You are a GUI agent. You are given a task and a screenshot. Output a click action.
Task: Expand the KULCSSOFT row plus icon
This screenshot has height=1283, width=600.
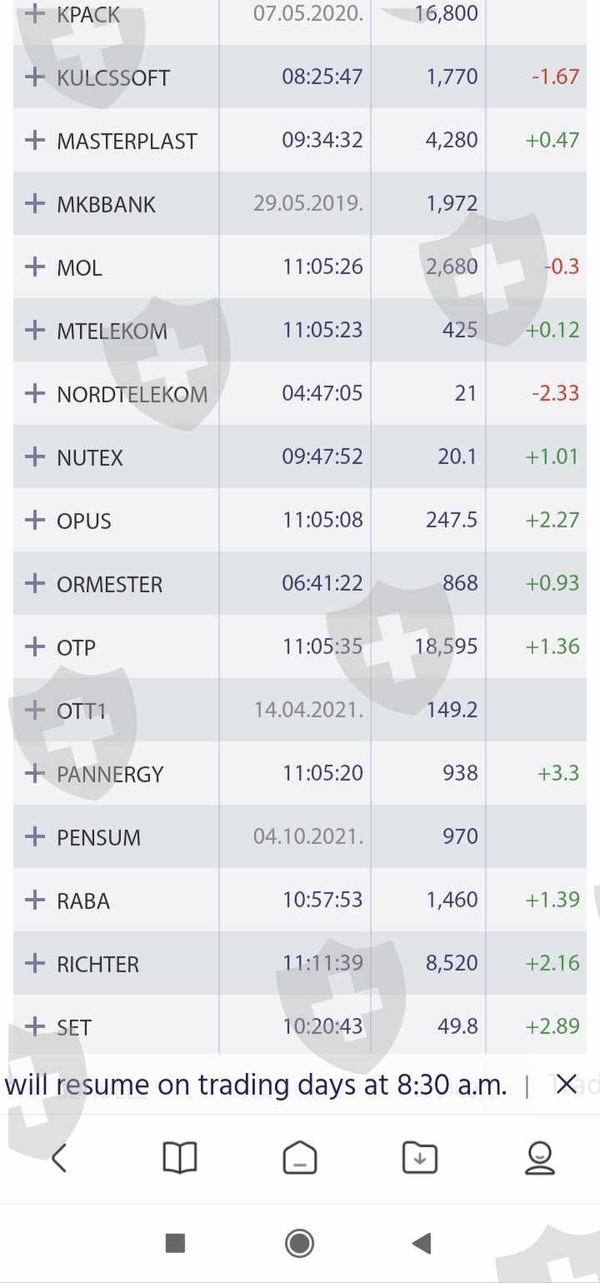pyautogui.click(x=35, y=77)
